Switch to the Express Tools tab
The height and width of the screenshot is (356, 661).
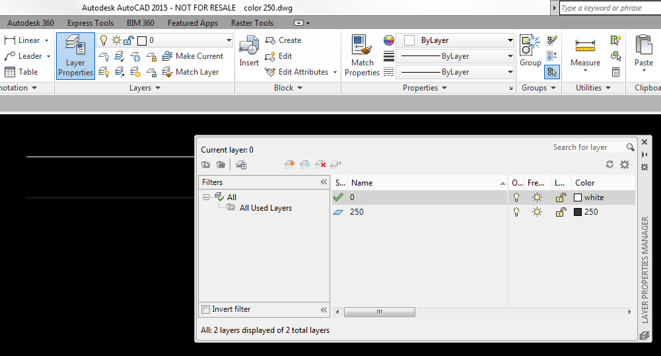pos(90,22)
